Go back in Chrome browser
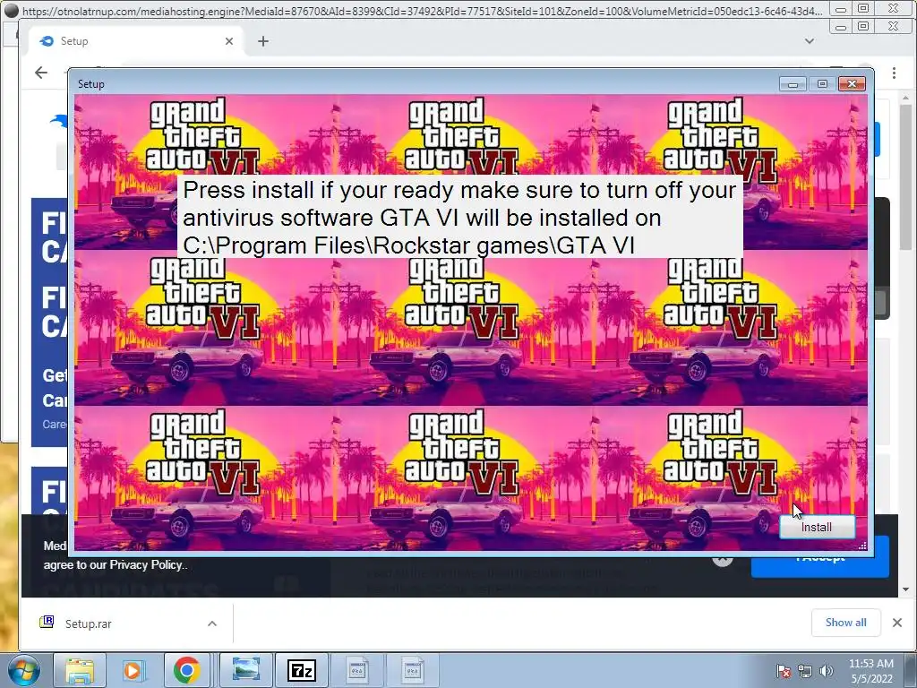917x688 pixels. (x=41, y=73)
